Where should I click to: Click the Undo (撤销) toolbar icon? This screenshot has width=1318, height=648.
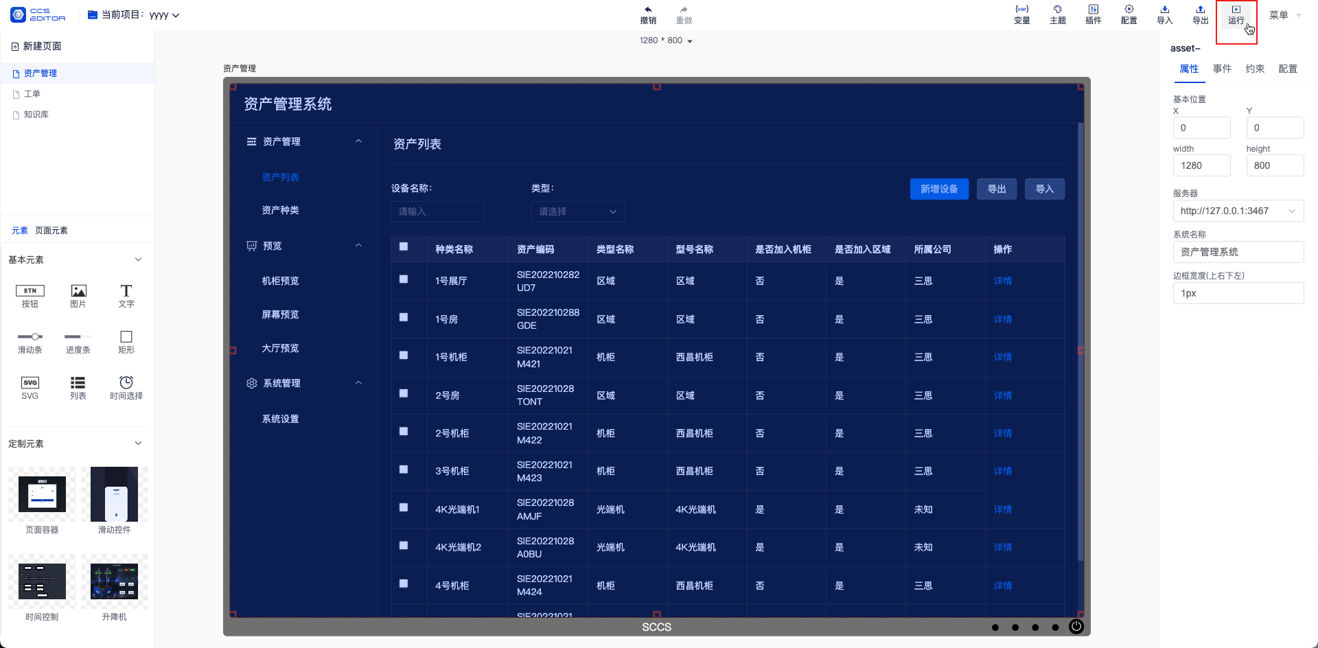[x=648, y=15]
